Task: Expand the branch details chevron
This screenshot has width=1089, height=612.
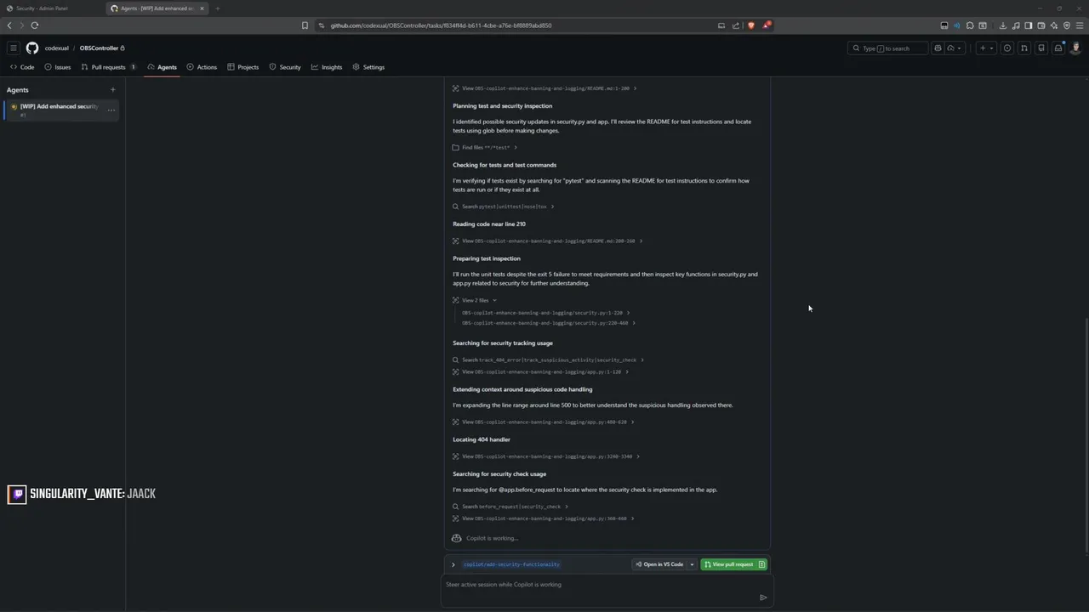Action: 453,564
